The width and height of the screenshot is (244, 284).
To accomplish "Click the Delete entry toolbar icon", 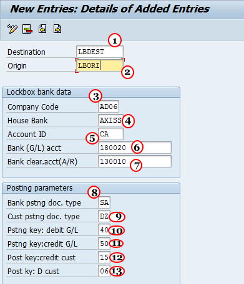I will click(27, 29).
